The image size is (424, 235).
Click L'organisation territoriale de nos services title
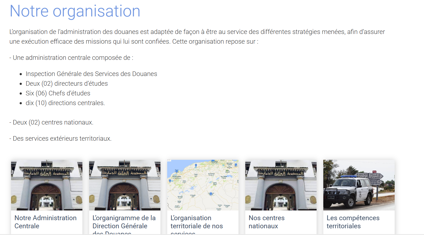[197, 224]
